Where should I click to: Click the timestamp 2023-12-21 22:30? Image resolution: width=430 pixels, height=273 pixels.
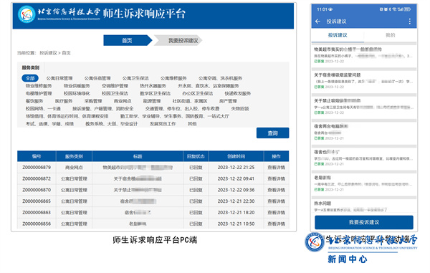coord(236,201)
